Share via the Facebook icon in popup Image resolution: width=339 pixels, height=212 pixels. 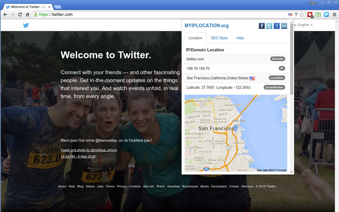(x=262, y=26)
